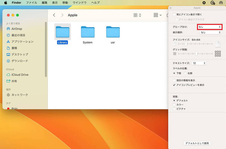Open the テキストサイズ dropdown
Viewport: 226px width, 149px height.
(199, 63)
